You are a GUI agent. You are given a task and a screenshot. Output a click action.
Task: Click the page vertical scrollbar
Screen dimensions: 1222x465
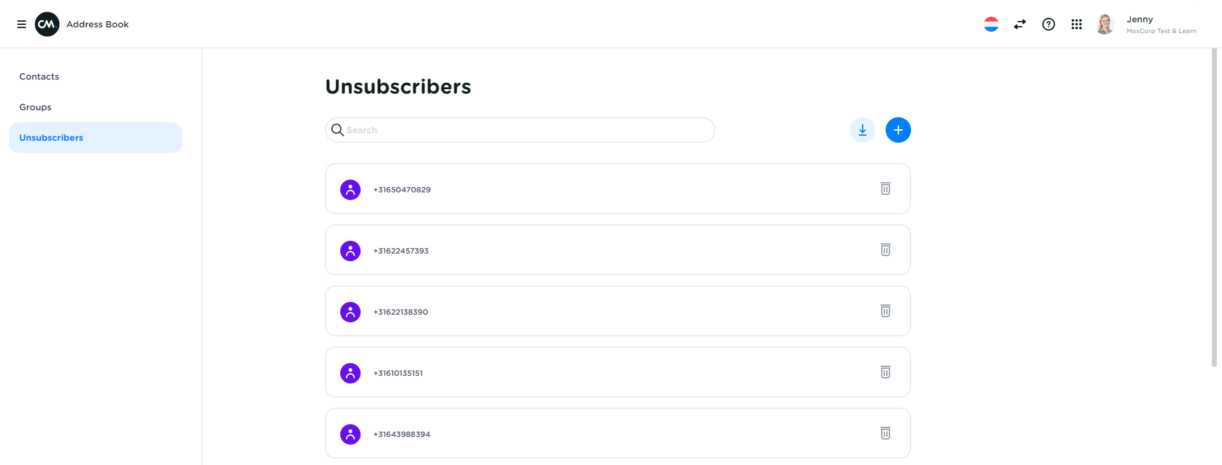[1214, 210]
